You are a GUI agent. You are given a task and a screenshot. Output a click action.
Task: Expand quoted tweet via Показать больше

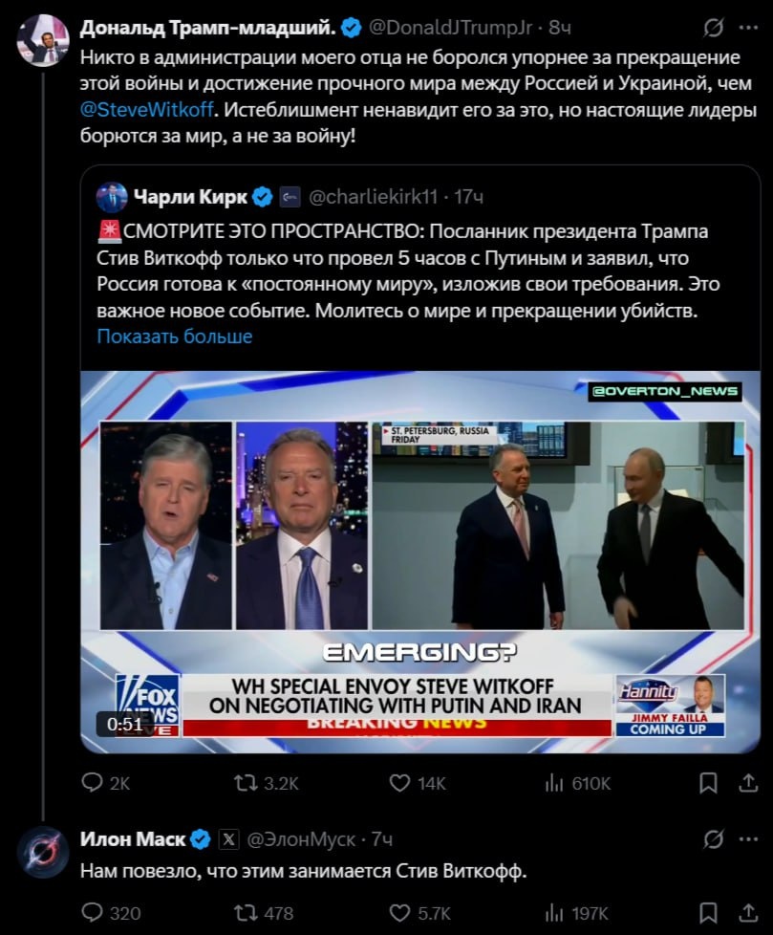click(x=175, y=337)
